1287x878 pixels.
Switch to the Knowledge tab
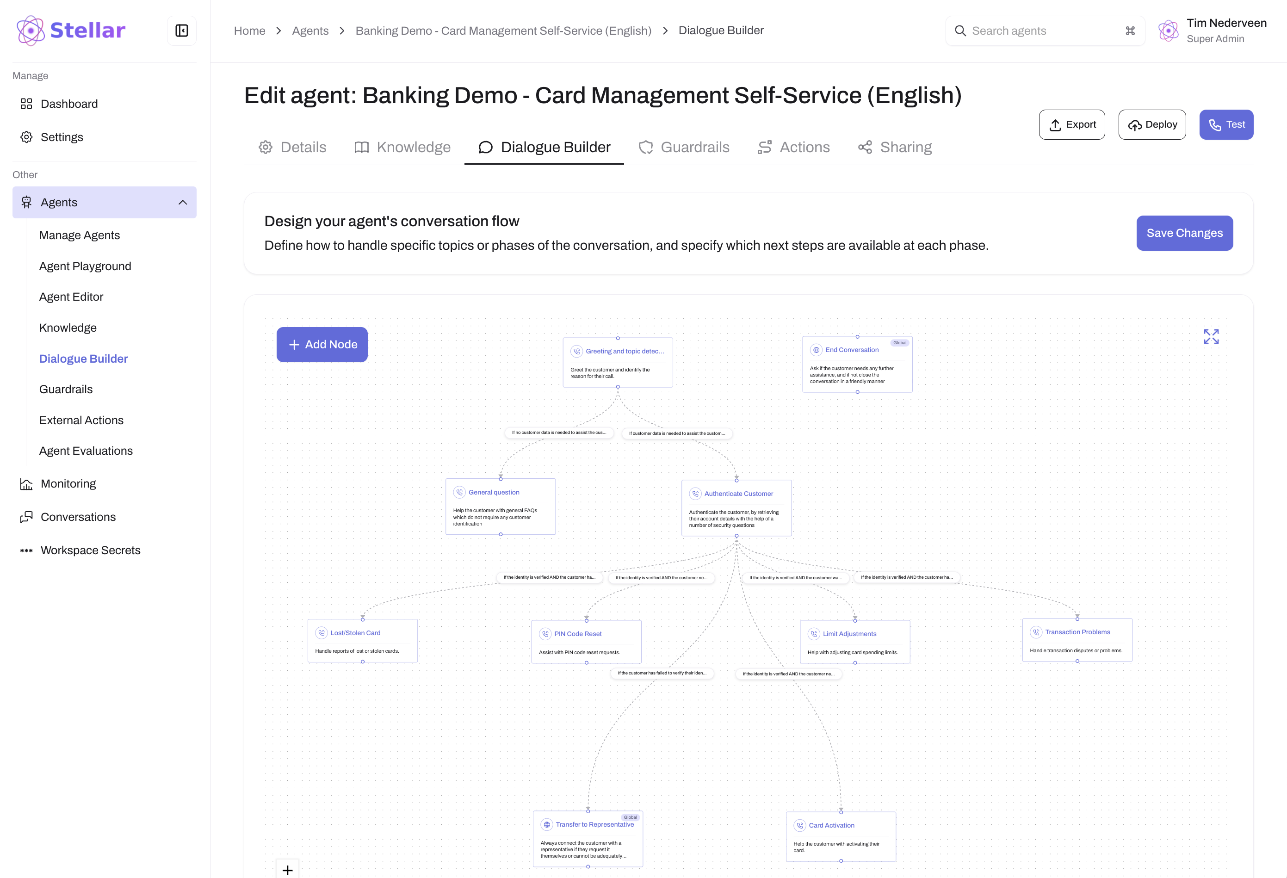point(402,147)
